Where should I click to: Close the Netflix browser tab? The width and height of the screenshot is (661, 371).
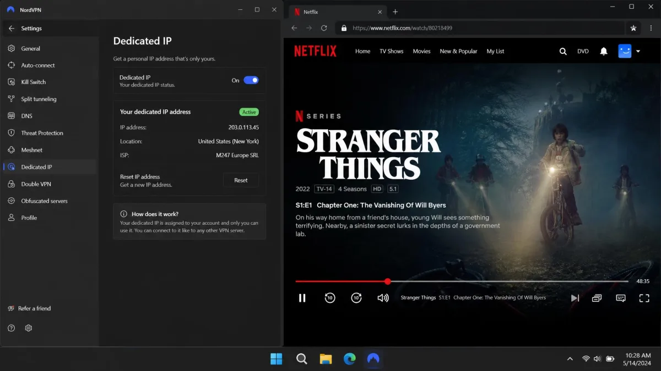380,12
